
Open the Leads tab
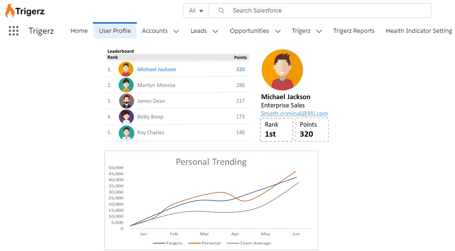click(x=199, y=31)
